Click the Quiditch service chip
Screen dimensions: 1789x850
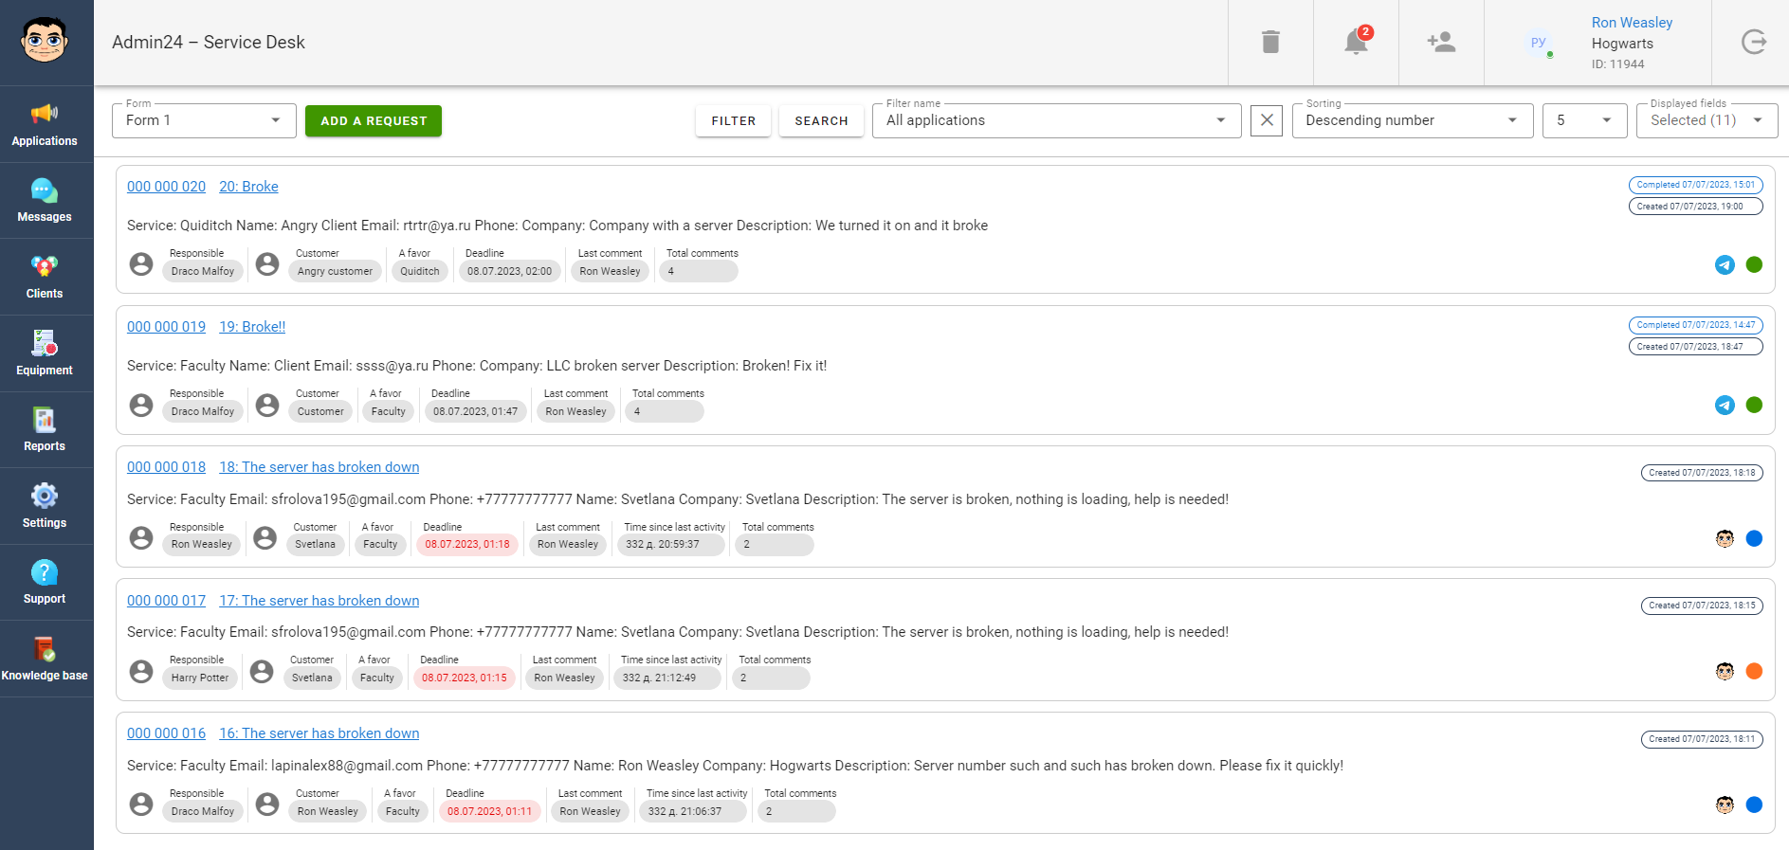420,271
